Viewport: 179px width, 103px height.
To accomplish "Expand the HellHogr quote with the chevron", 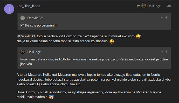I will 162,51.
